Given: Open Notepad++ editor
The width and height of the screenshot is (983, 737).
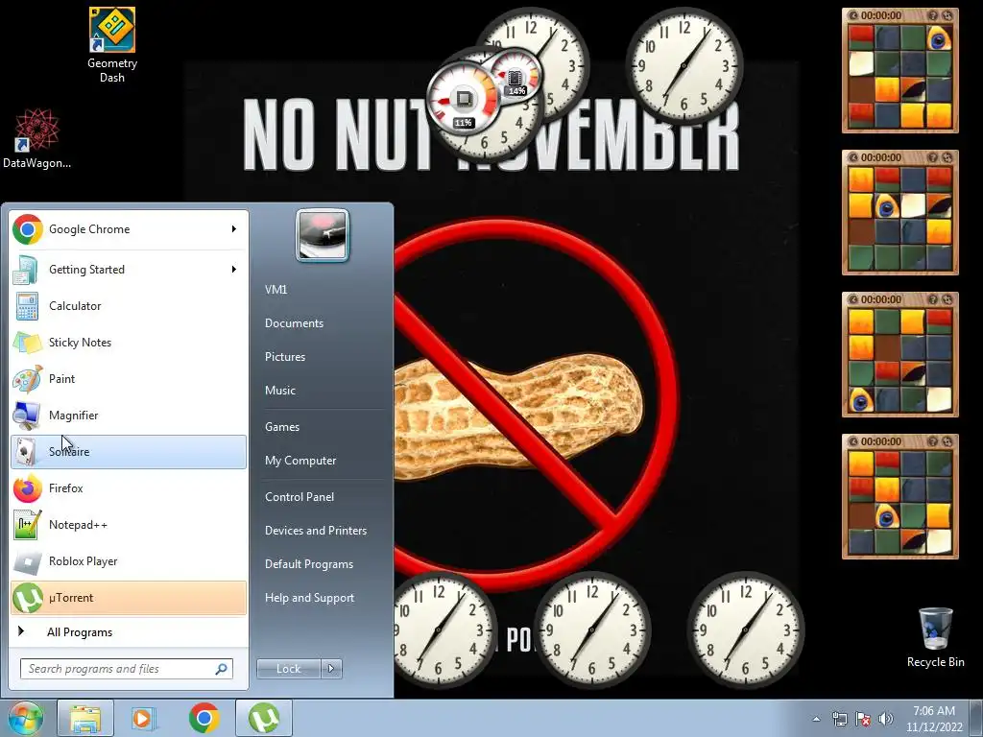Looking at the screenshot, I should (129, 525).
